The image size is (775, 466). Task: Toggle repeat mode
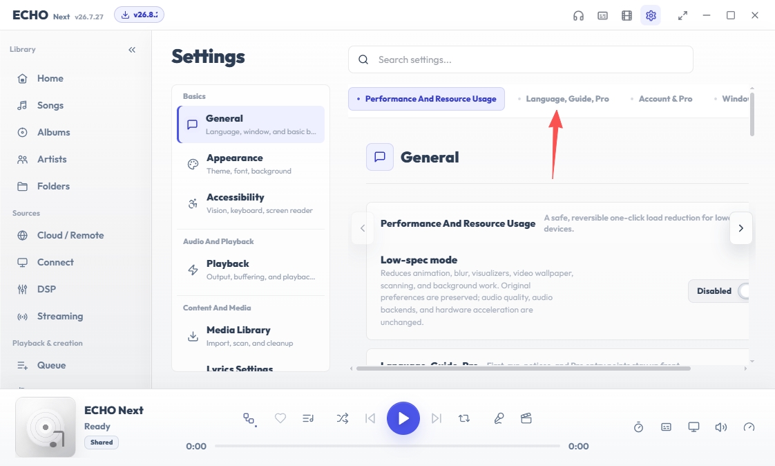point(463,418)
